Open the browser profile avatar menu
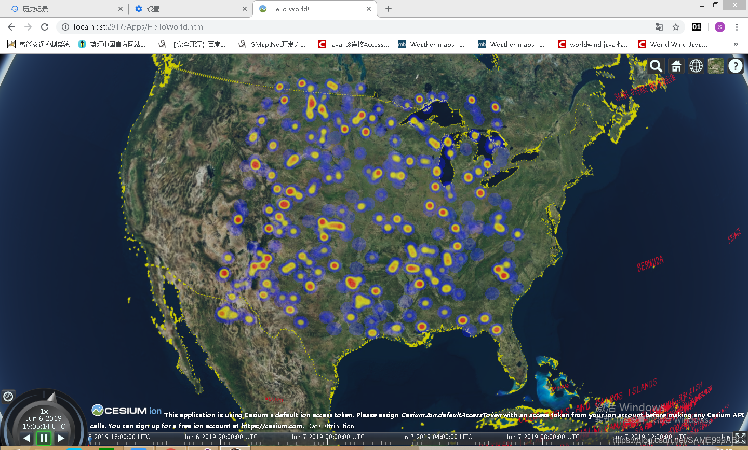The width and height of the screenshot is (748, 450). coord(718,26)
